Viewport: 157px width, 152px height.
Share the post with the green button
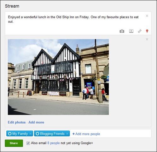(14, 143)
